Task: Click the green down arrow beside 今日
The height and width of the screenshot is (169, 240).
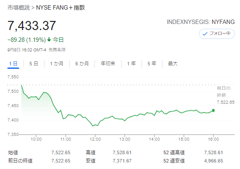Action: coord(49,40)
